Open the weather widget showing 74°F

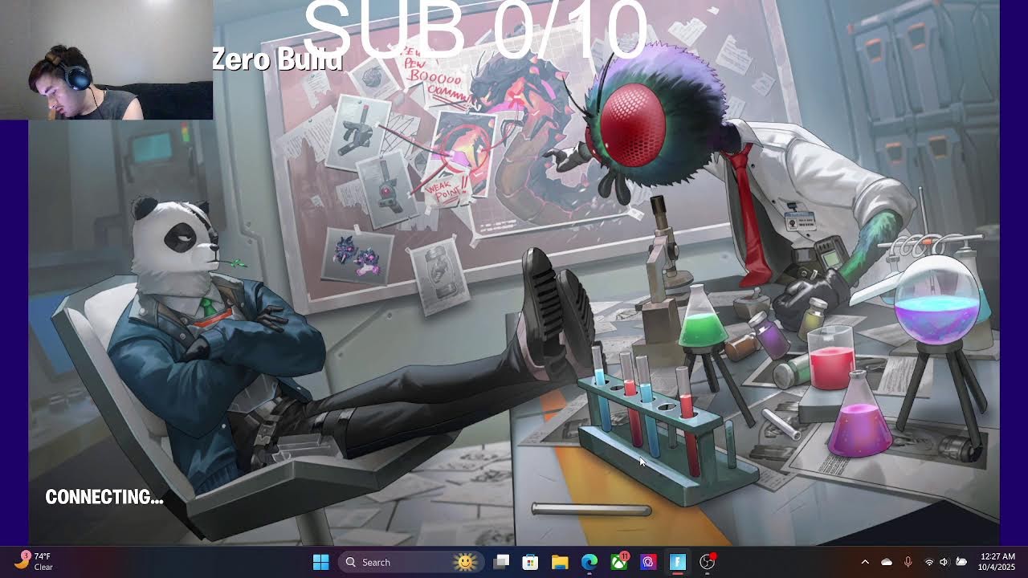point(34,561)
